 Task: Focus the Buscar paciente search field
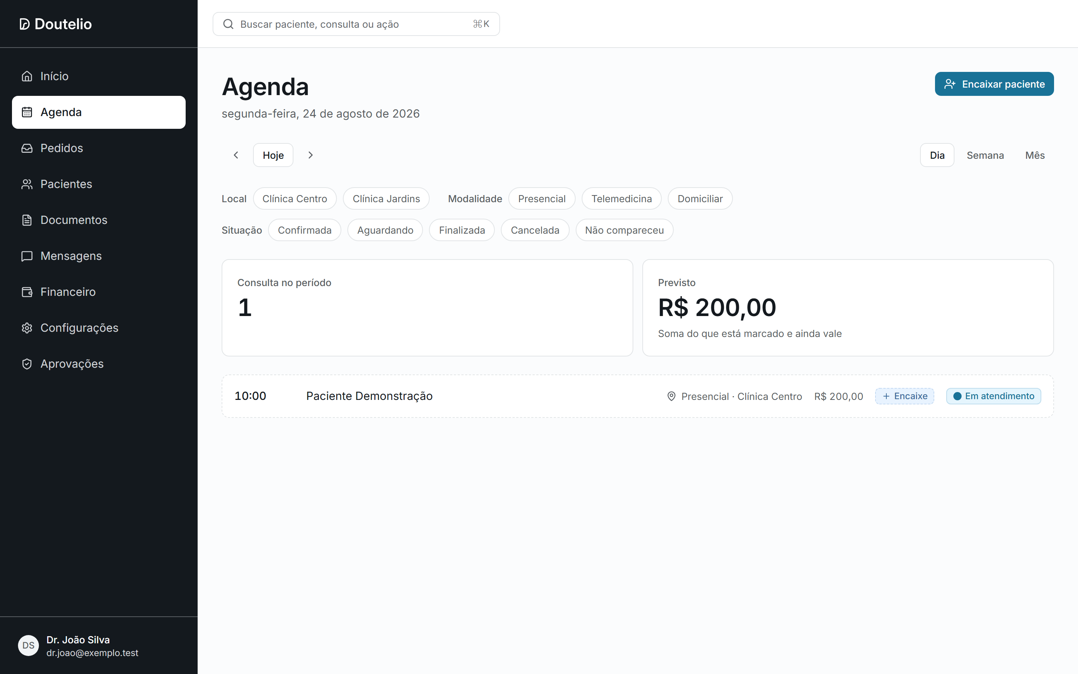click(x=356, y=24)
